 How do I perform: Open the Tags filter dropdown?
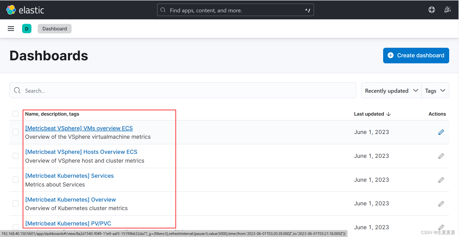[x=435, y=90]
